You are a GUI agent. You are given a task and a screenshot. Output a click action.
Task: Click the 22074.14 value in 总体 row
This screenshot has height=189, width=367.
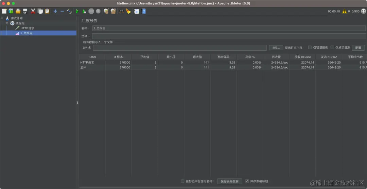307,67
